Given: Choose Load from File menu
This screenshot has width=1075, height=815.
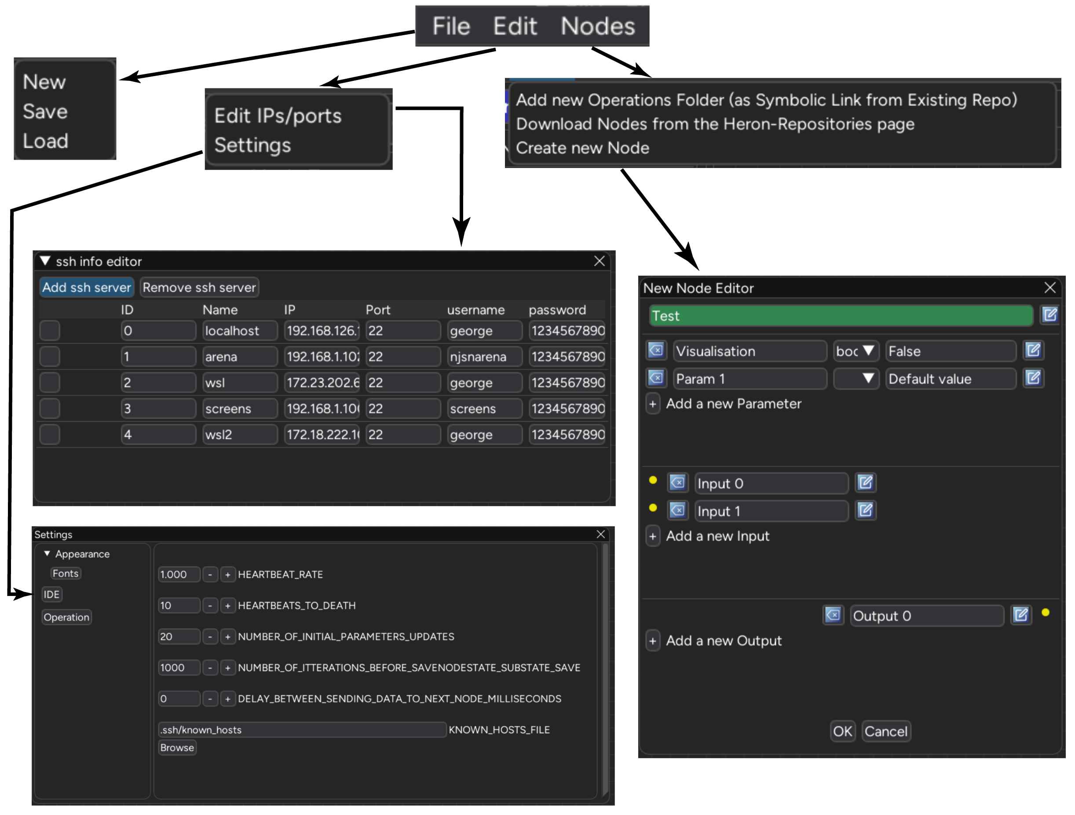Looking at the screenshot, I should (x=46, y=141).
